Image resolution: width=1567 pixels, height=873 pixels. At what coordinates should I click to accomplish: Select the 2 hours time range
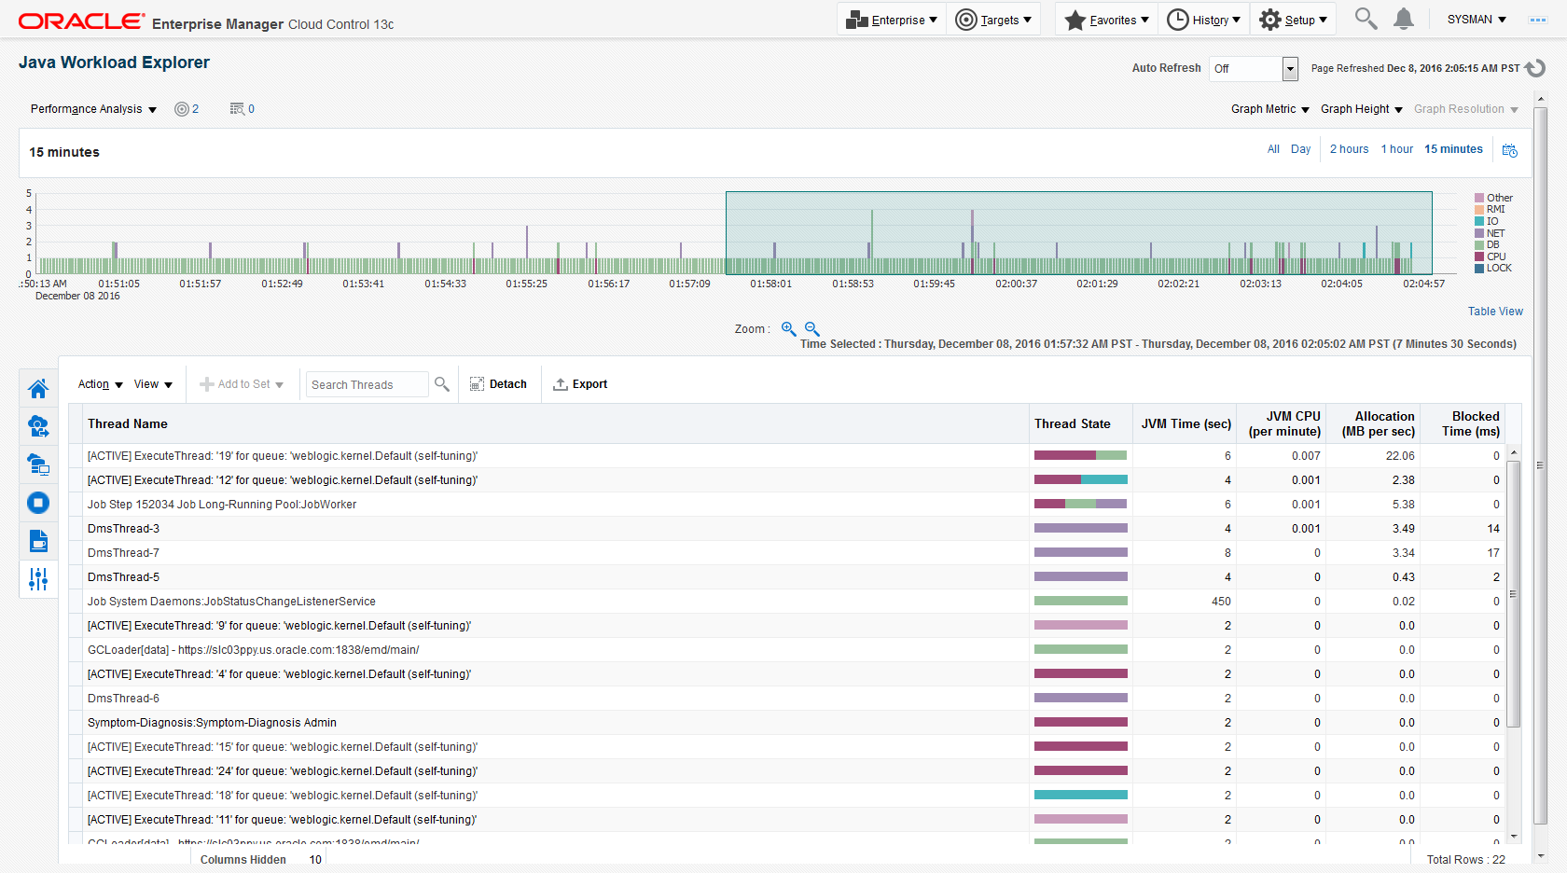click(1349, 149)
